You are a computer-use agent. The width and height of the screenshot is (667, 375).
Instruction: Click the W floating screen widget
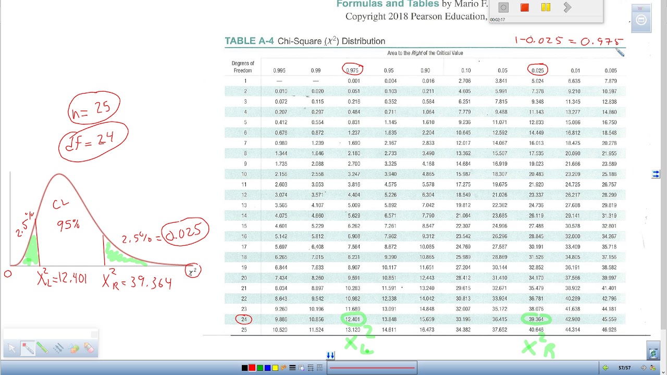click(641, 18)
